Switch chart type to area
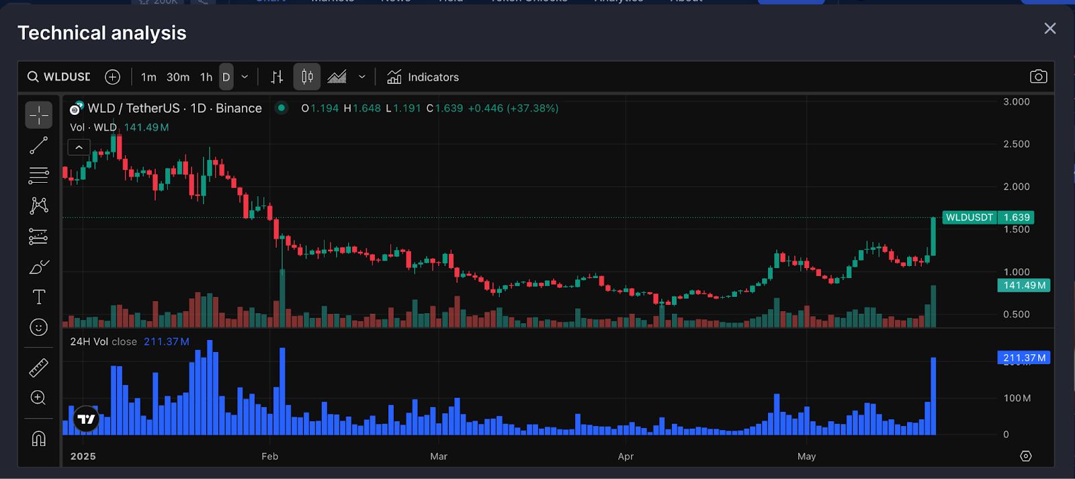 (x=337, y=77)
